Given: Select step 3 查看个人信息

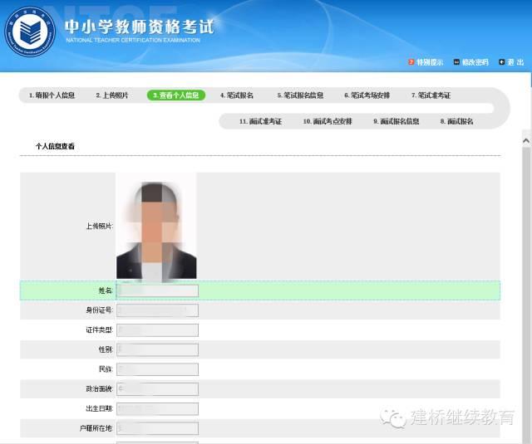Looking at the screenshot, I should click(x=175, y=95).
